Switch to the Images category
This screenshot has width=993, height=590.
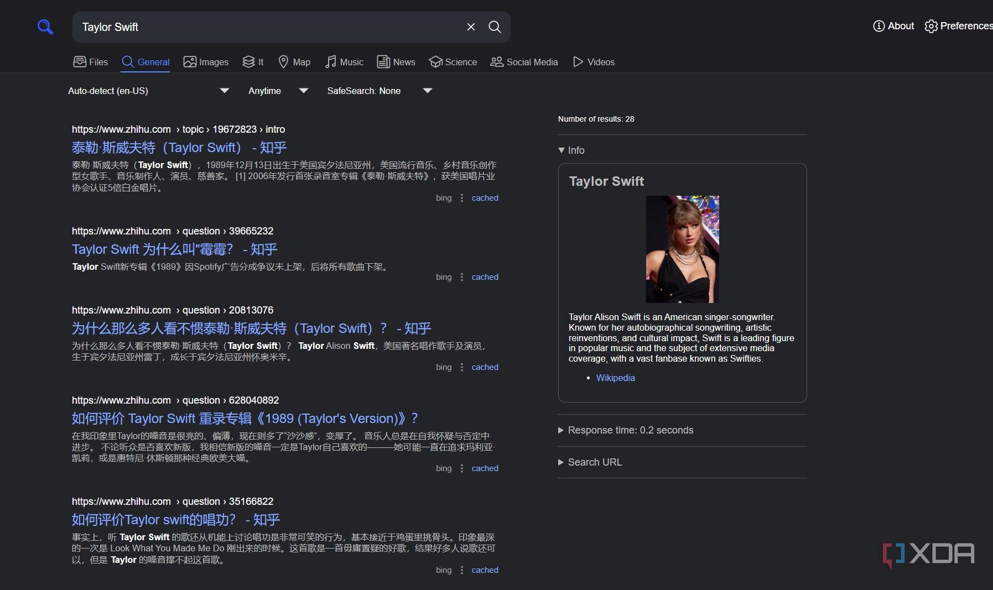pyautogui.click(x=206, y=62)
